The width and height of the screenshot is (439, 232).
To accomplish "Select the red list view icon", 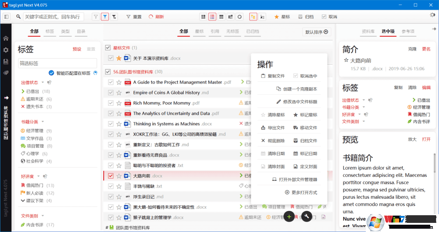I will [213, 17].
